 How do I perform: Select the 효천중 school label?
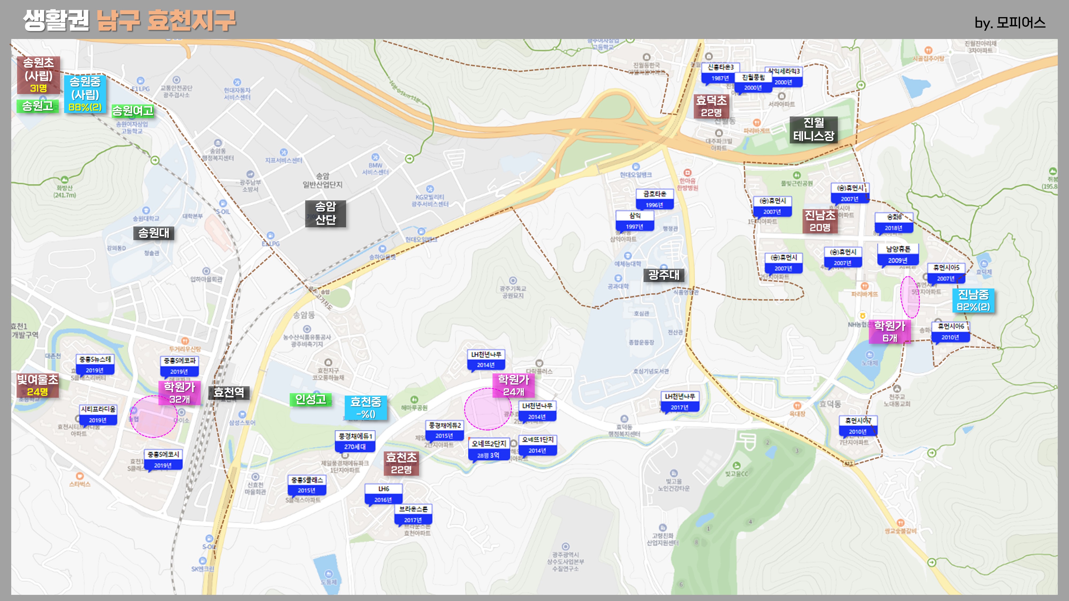pos(366,407)
